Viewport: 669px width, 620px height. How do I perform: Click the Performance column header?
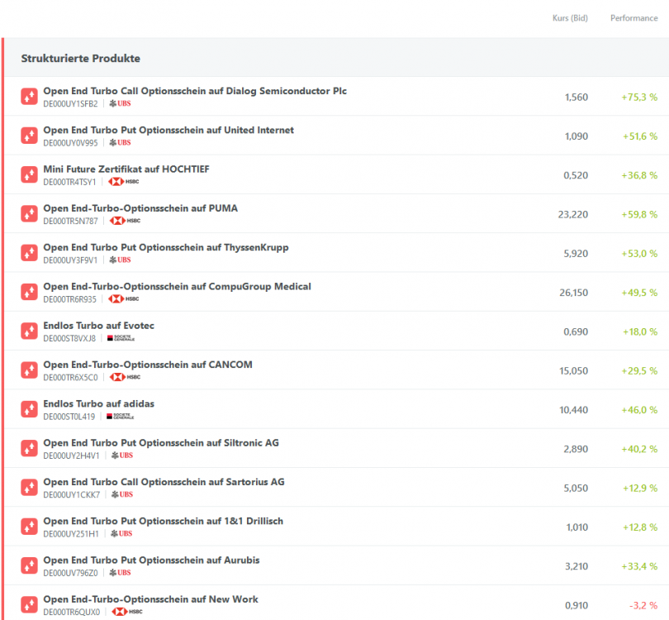(x=634, y=18)
